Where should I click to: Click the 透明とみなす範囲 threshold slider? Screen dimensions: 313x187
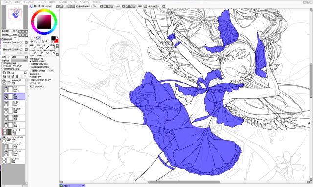point(43,71)
